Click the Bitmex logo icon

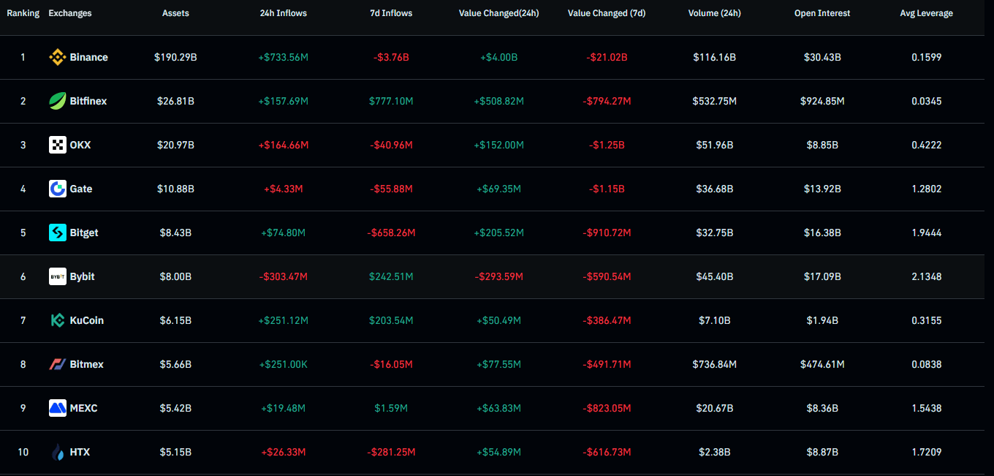click(x=58, y=364)
